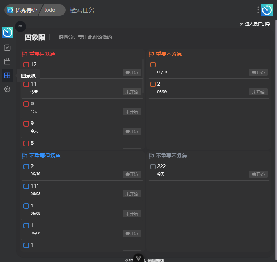Viewport: 277px width, 262px height.
Task: Open the task titled 11
Action: click(34, 84)
